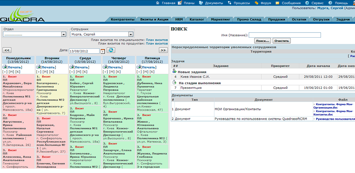Open the Сотрудник dropdown showing Мурга, Сергей

[102, 34]
